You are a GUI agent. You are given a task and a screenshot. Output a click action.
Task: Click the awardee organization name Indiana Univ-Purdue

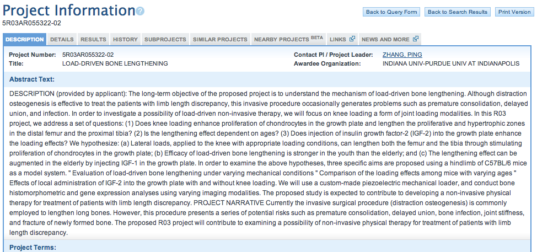coord(450,63)
